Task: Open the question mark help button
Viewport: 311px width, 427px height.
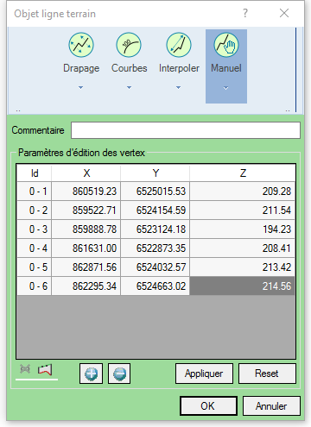Action: tap(245, 13)
